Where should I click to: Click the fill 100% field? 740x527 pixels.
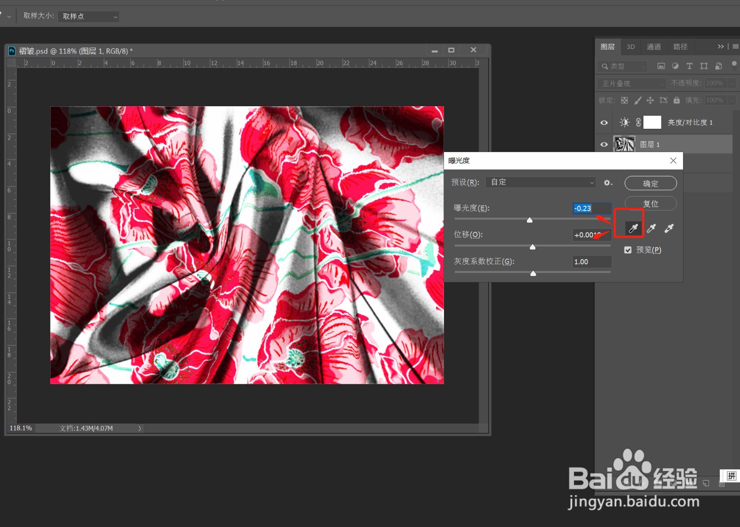click(x=715, y=100)
